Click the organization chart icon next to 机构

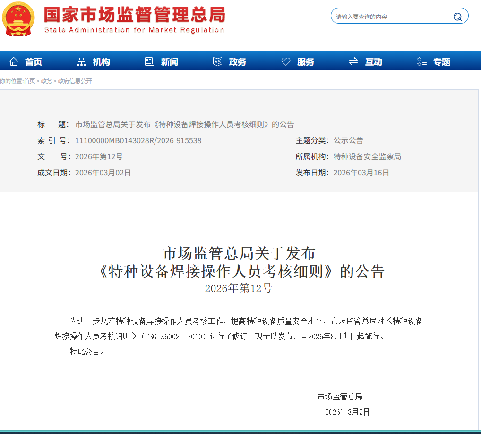(82, 61)
